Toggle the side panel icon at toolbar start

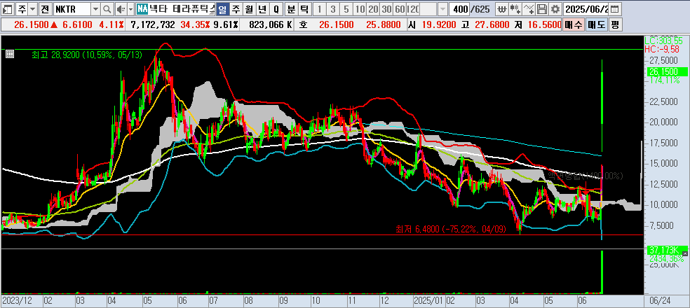[8, 9]
